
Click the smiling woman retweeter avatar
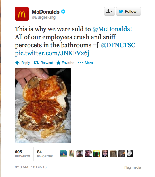(x=105, y=154)
